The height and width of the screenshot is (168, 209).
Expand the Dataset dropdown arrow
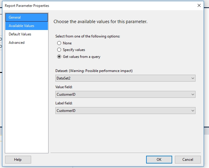193,78
